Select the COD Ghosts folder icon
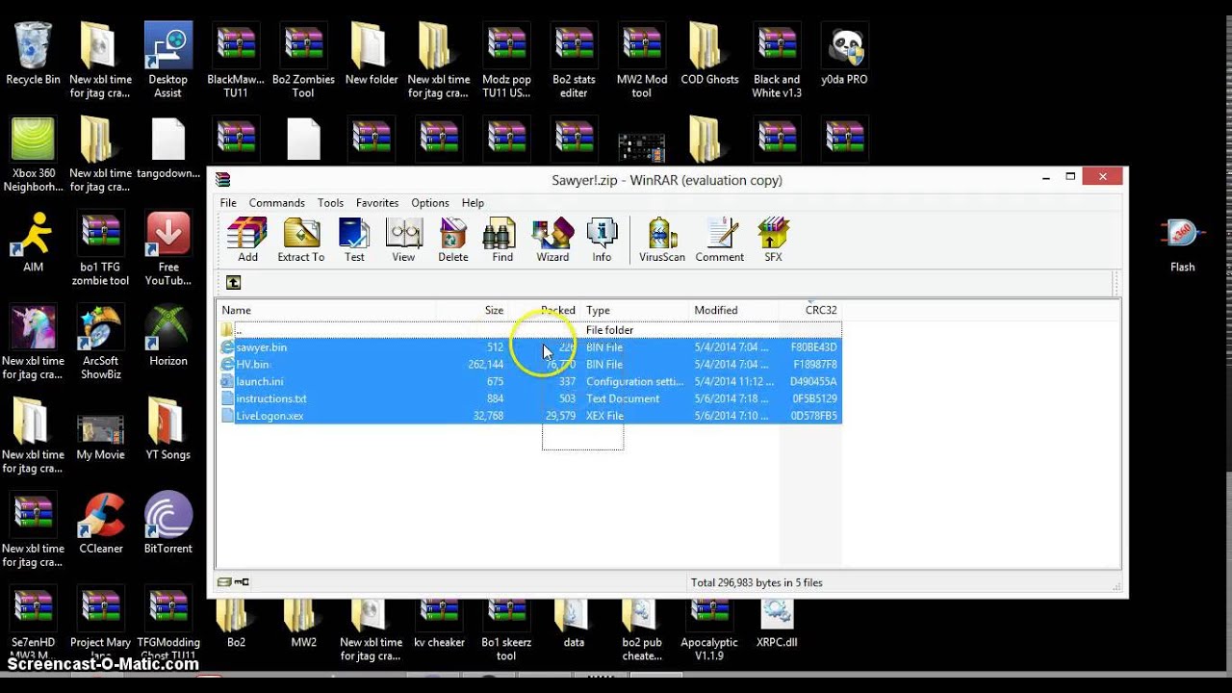 click(x=709, y=53)
